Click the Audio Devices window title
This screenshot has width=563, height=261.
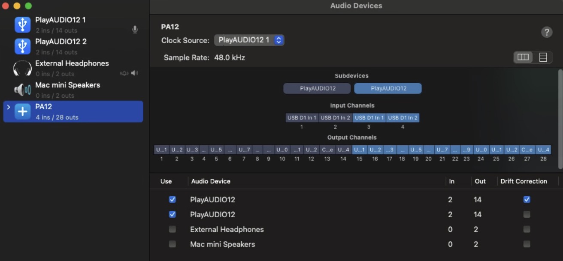[356, 6]
